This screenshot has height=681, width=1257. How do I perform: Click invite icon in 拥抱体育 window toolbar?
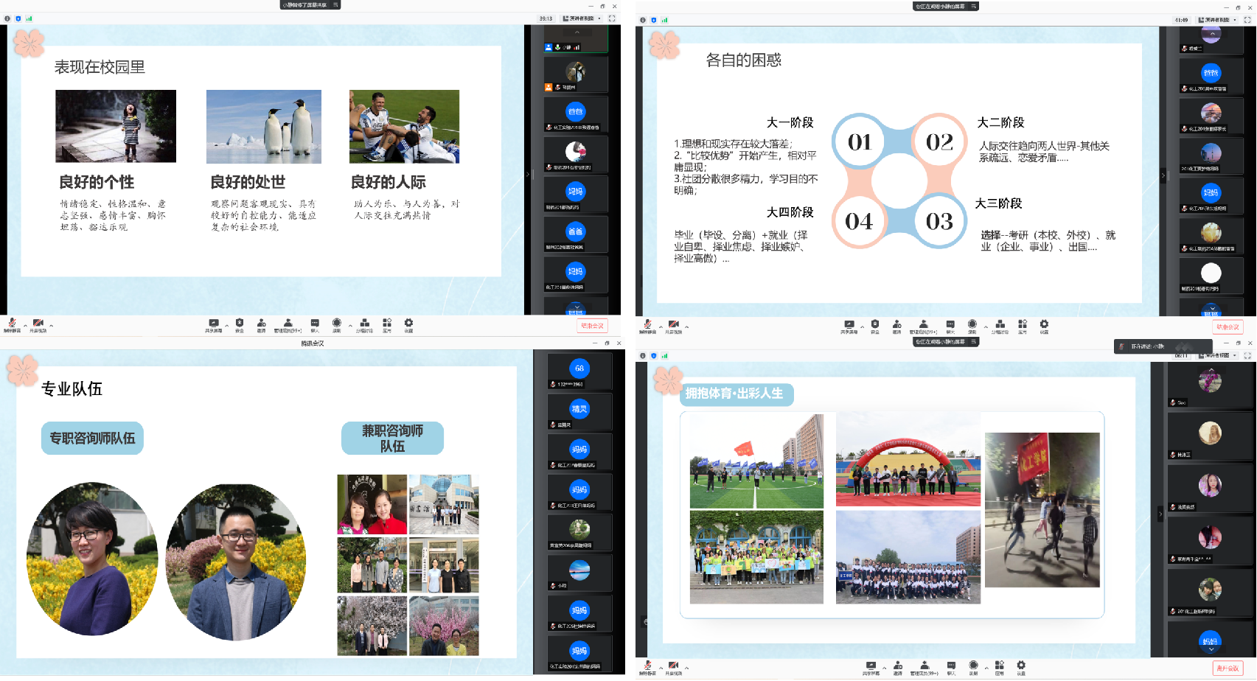pos(898,666)
